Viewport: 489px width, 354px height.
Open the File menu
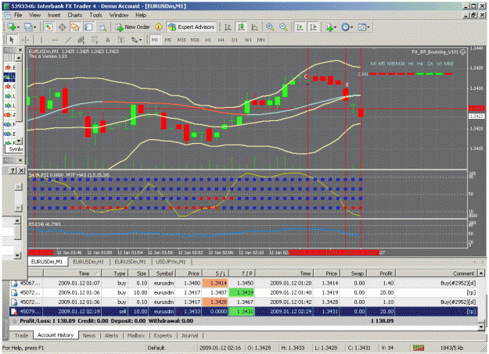pyautogui.click(x=18, y=15)
